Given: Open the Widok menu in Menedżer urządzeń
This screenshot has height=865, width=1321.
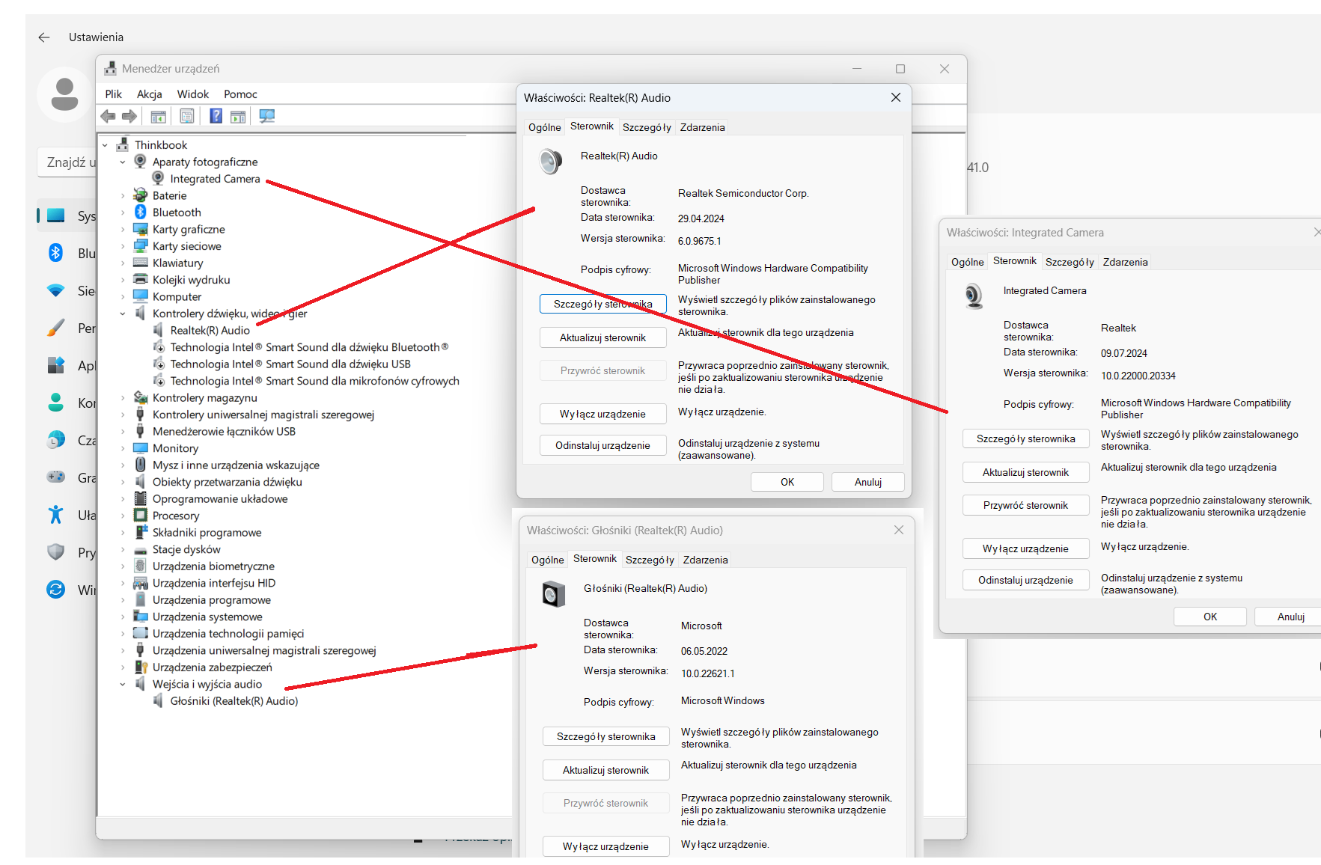Looking at the screenshot, I should point(192,94).
